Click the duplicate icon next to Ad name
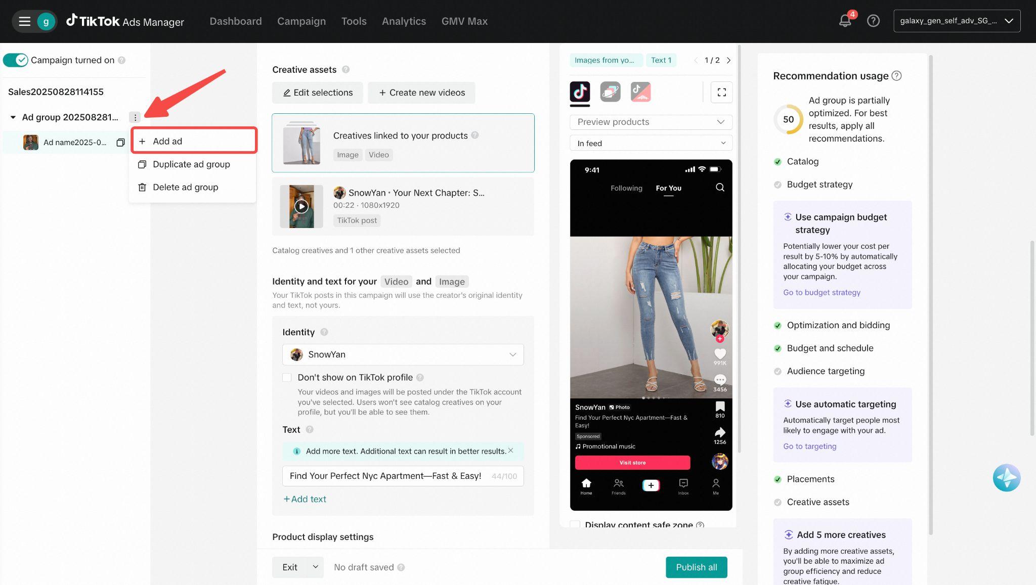 point(120,143)
